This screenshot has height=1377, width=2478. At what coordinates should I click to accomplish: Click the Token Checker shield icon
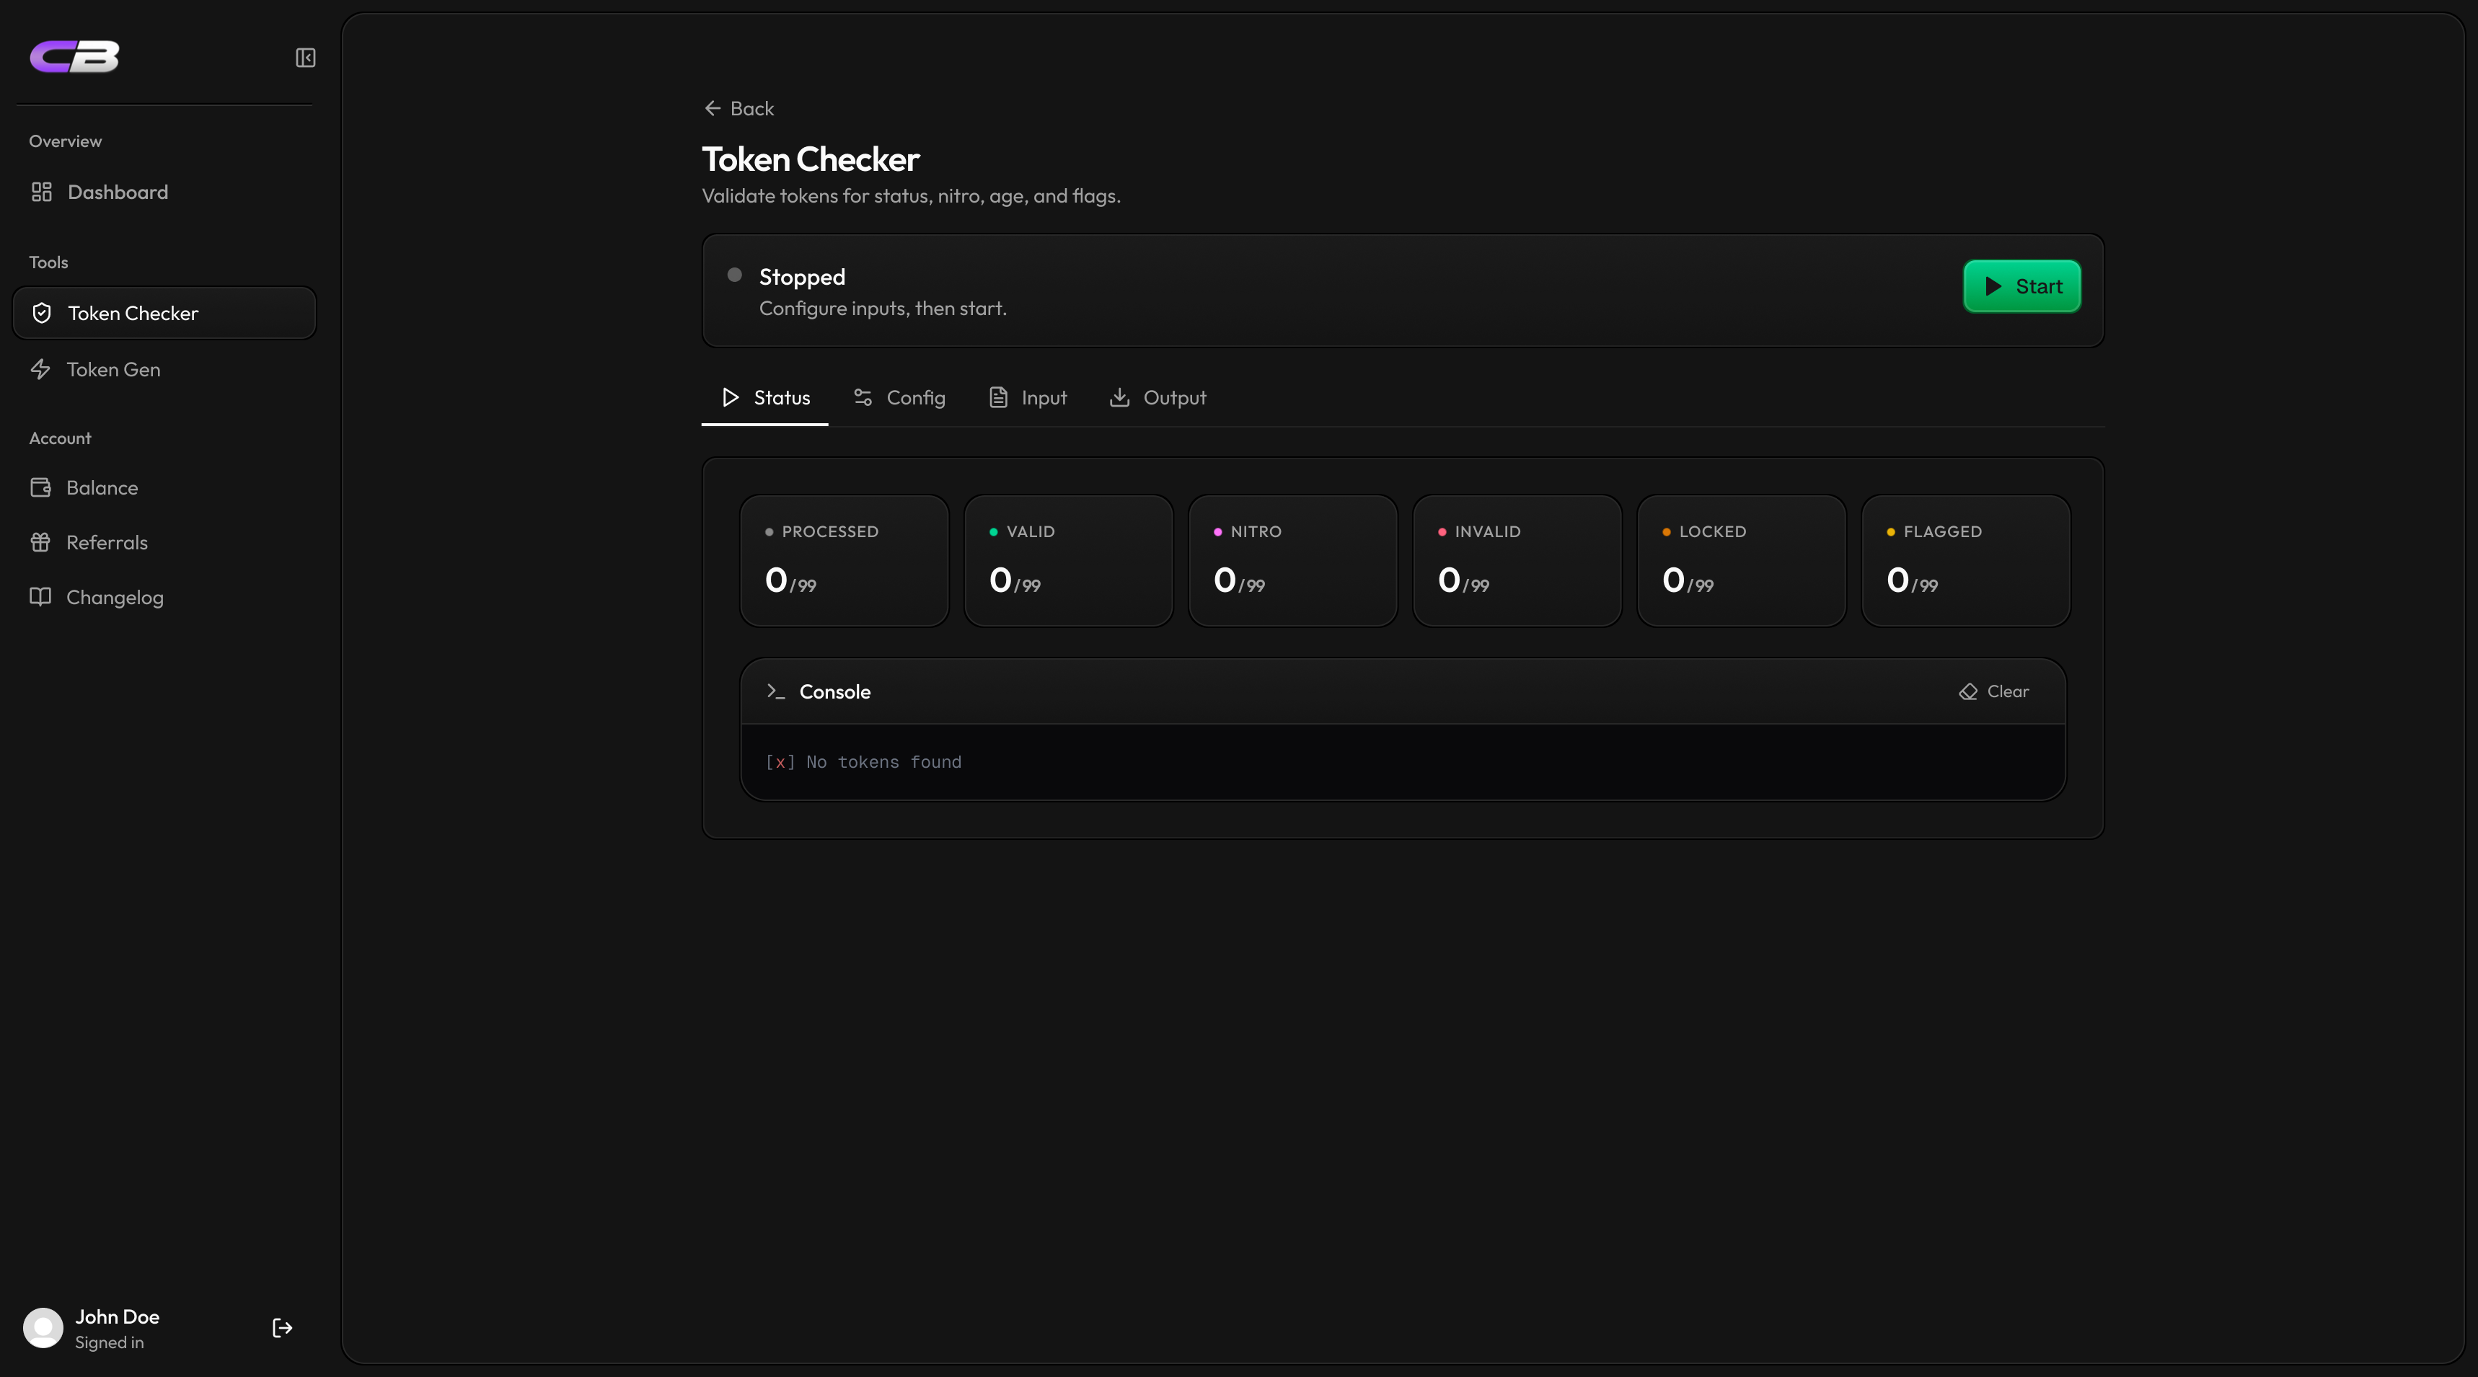click(x=41, y=314)
